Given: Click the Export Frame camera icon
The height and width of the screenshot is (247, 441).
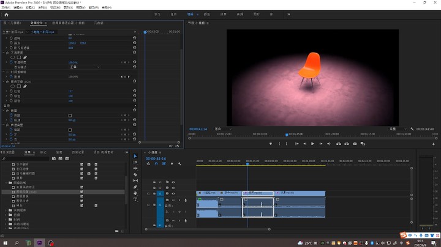Looking at the screenshot, I should [355, 144].
